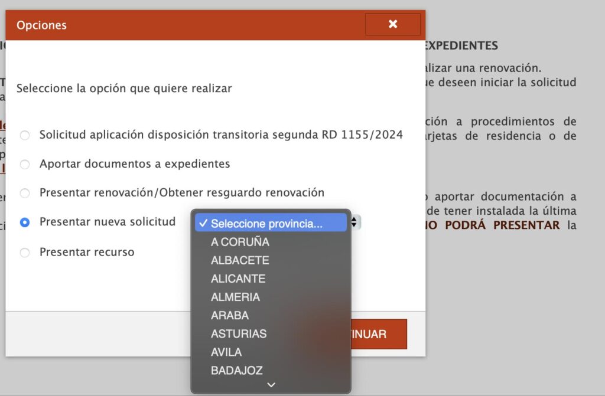Close the Opciones dialog with X
The width and height of the screenshot is (605, 396).
(393, 24)
